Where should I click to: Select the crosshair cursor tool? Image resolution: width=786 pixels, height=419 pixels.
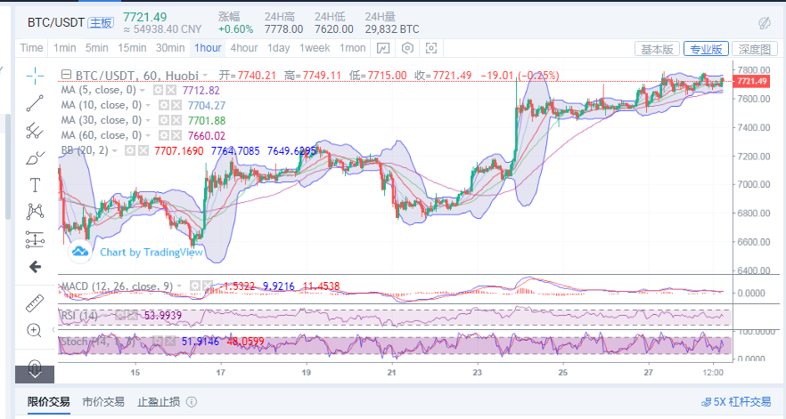pyautogui.click(x=35, y=75)
